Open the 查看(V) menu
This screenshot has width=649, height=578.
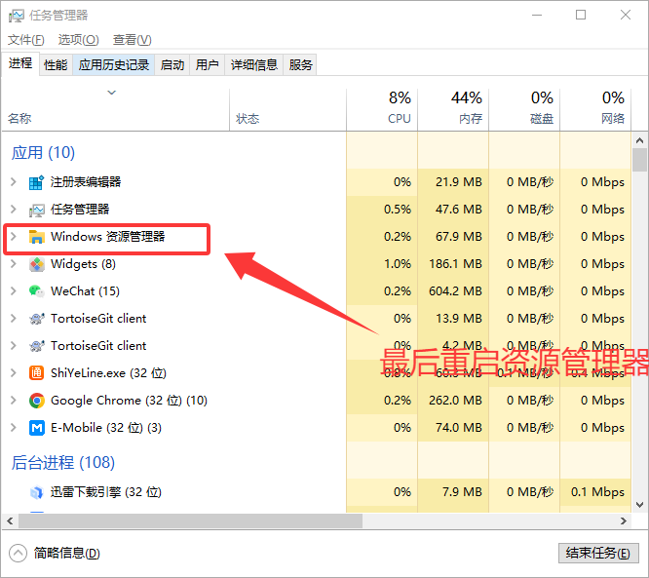click(x=132, y=40)
